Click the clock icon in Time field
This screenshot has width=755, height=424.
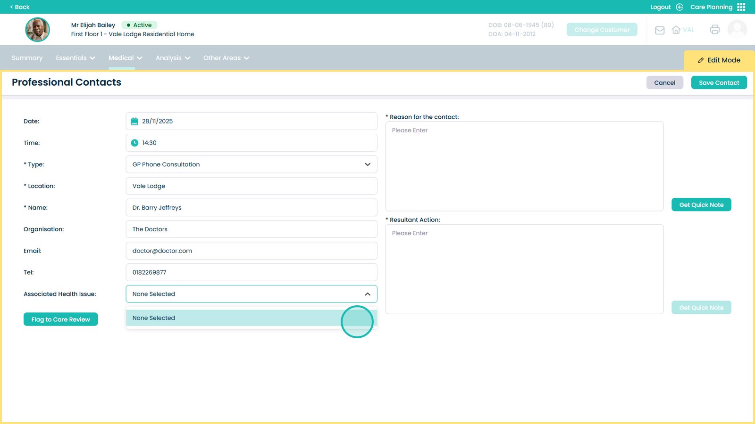coord(134,143)
